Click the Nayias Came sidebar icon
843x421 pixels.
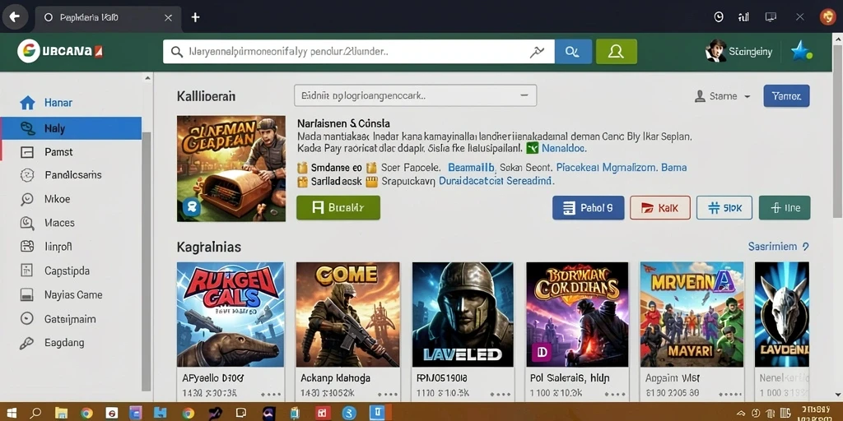pyautogui.click(x=27, y=295)
